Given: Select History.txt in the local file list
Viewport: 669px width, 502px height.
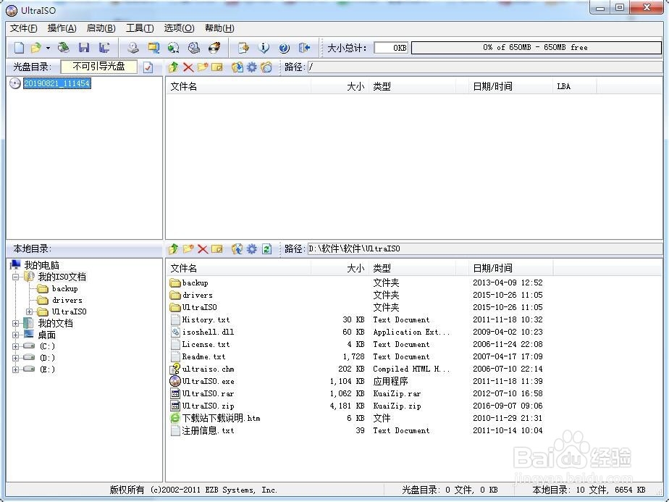Looking at the screenshot, I should [x=206, y=319].
